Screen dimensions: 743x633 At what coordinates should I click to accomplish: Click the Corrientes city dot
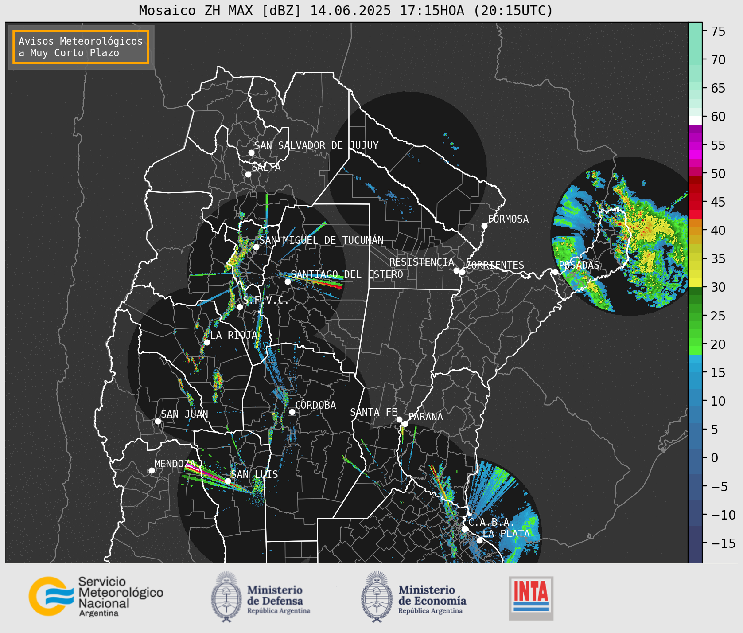pyautogui.click(x=462, y=272)
